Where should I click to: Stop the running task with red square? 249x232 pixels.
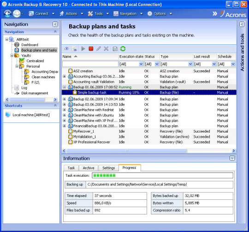coord(91,48)
